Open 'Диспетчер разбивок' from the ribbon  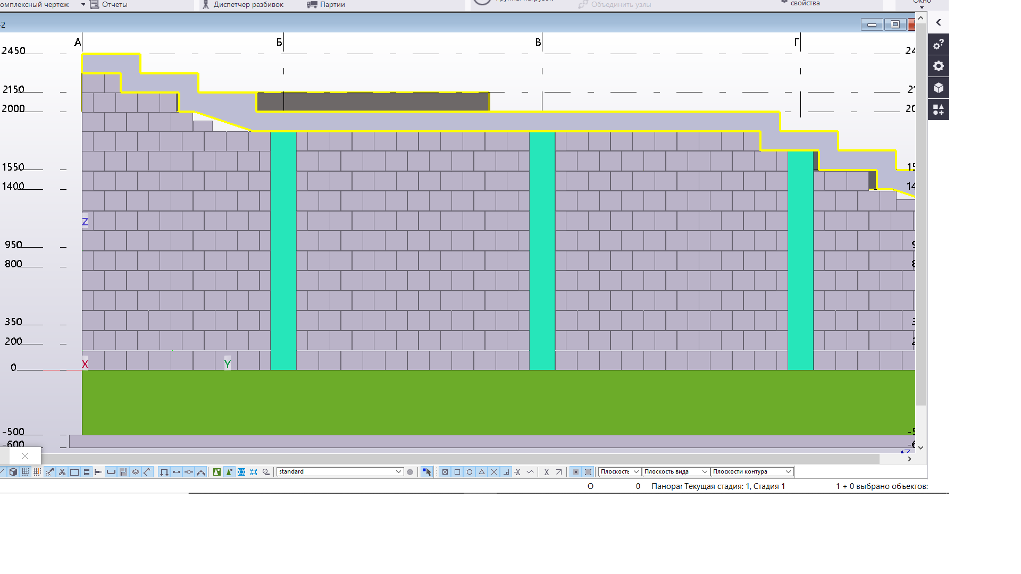[243, 4]
